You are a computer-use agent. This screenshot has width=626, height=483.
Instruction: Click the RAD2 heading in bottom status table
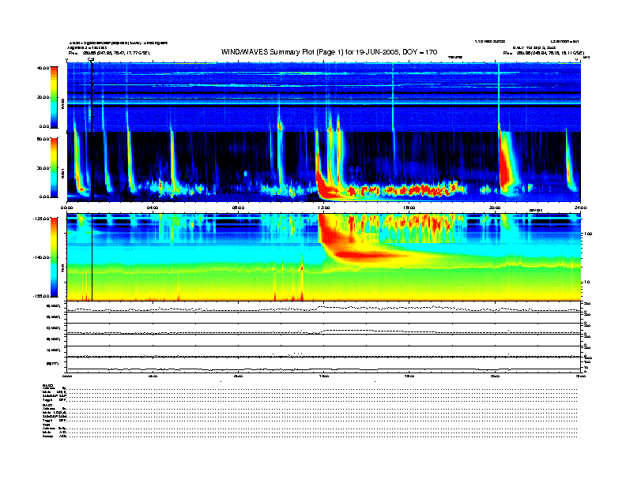tap(48, 385)
